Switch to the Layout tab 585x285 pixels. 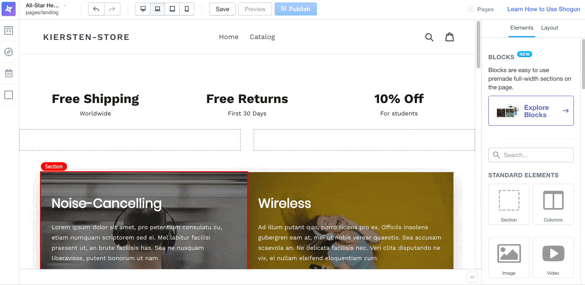tap(549, 28)
